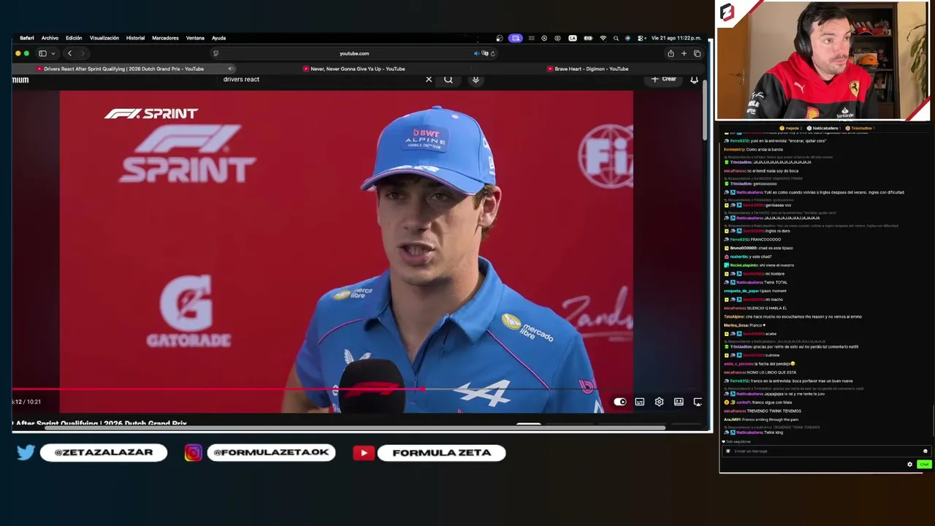This screenshot has height=526, width=935.
Task: Open the emoji picker in chat input
Action: [925, 451]
